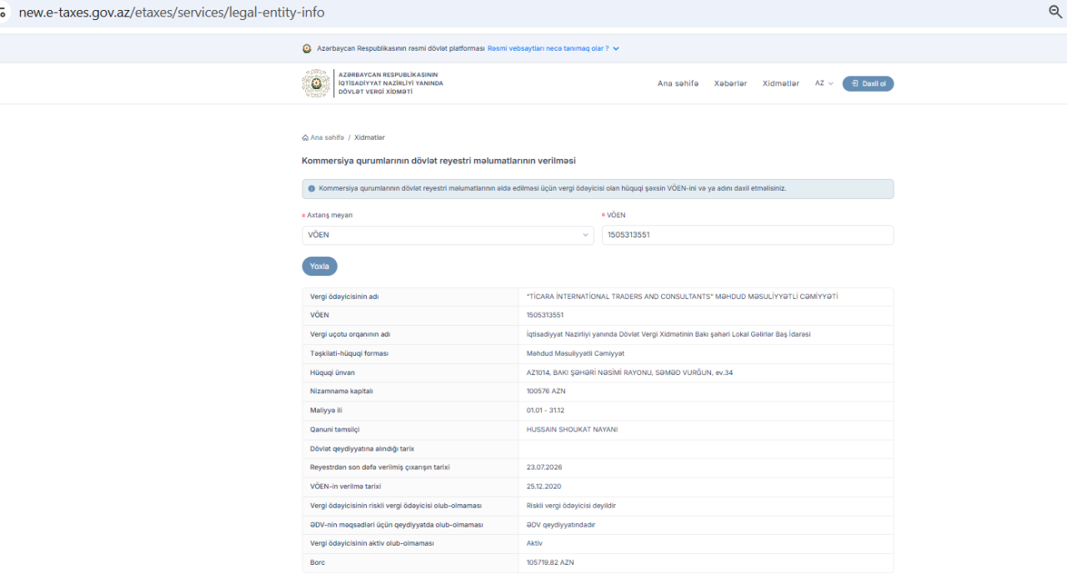Select the fiscal year value '01.01 - 31.12'

(x=545, y=411)
